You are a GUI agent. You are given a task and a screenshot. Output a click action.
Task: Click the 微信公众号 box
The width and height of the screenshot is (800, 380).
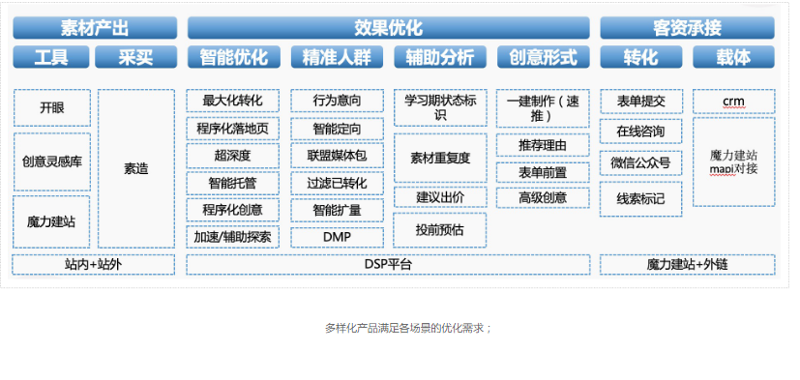coord(640,163)
